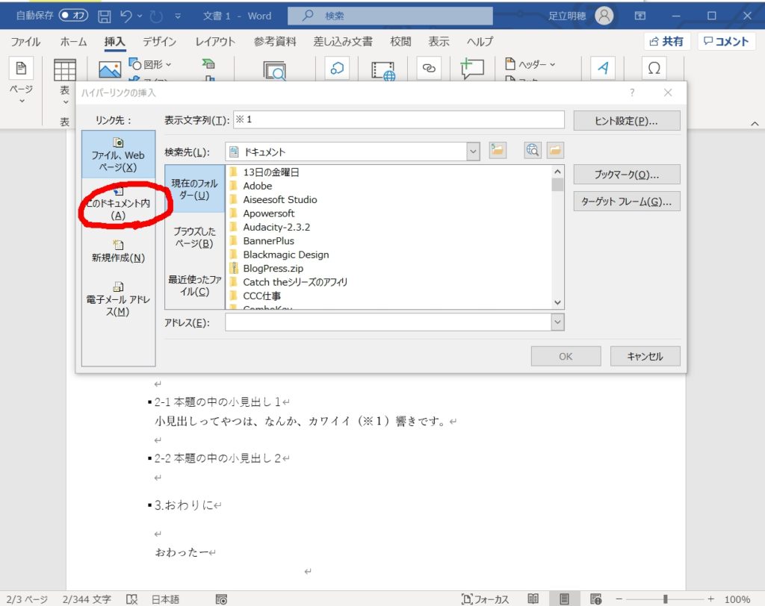Insert a table using the 表 icon
The image size is (765, 606).
pyautogui.click(x=65, y=71)
